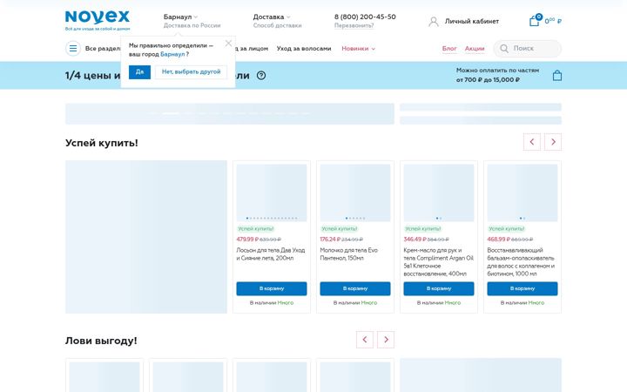627x392 pixels.
Task: Open the Акции link
Action: 475,49
